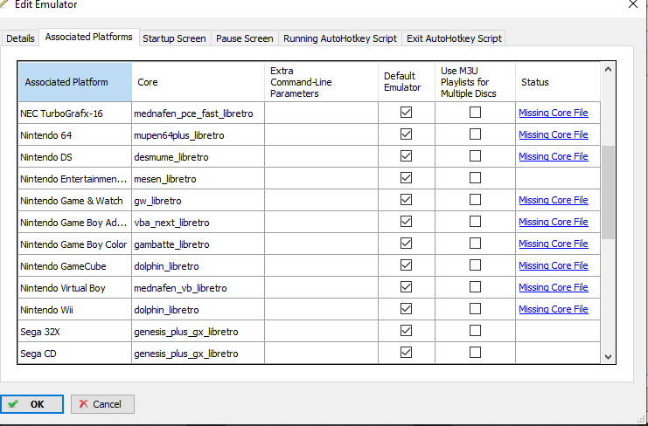Sort by Associated Platform column header

point(75,82)
